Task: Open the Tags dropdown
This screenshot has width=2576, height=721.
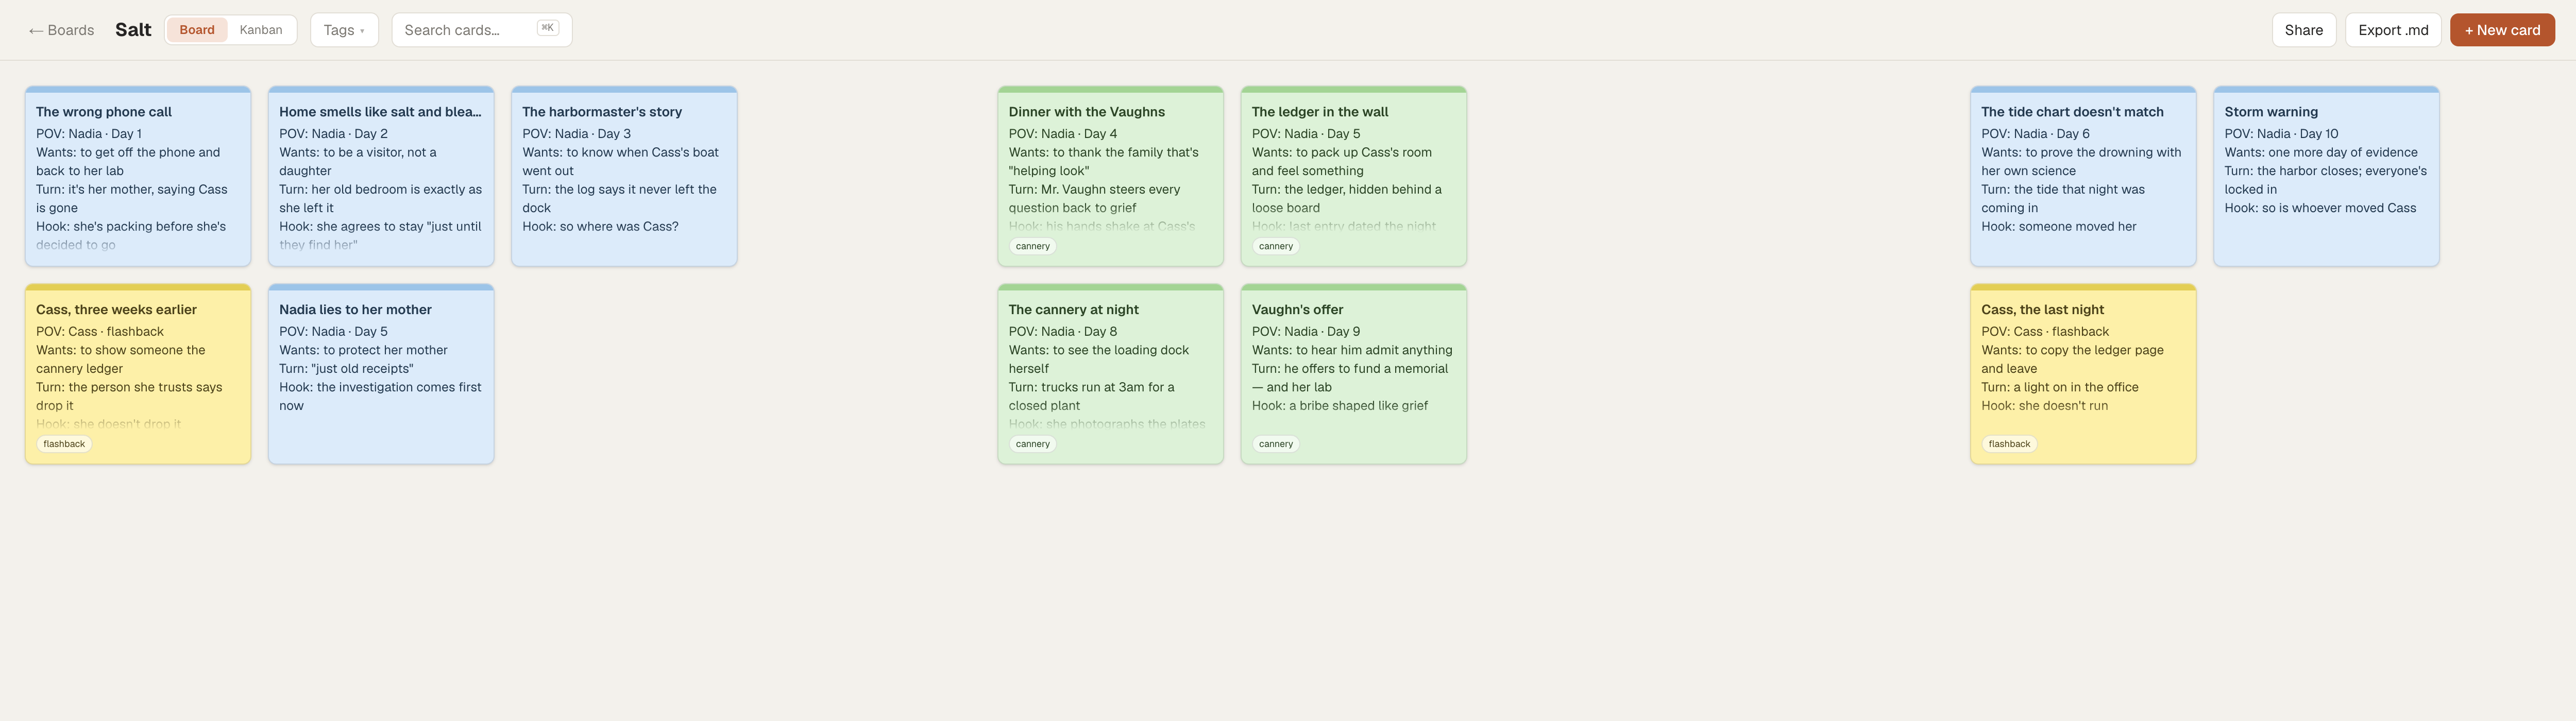Action: (344, 30)
